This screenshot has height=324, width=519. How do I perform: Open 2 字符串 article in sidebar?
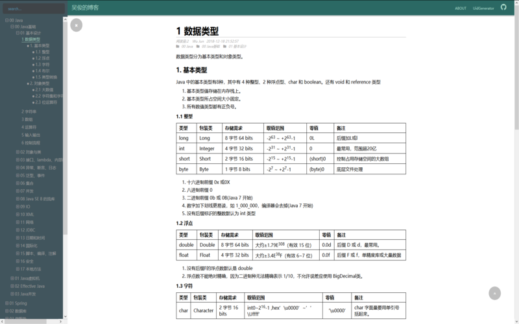coord(29,111)
